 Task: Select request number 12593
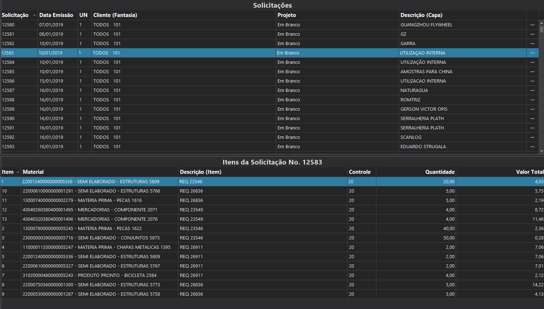(8, 147)
